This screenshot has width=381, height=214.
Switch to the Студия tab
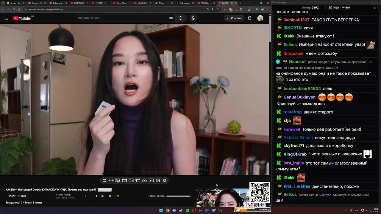36,3
